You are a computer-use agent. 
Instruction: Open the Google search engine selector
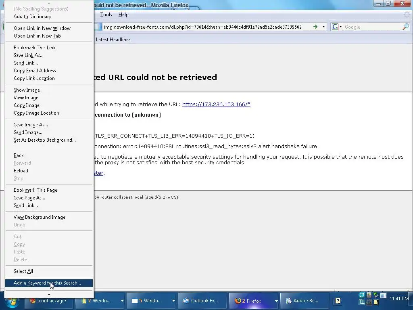point(337,27)
